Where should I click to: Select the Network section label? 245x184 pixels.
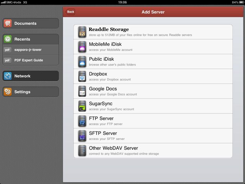22,76
